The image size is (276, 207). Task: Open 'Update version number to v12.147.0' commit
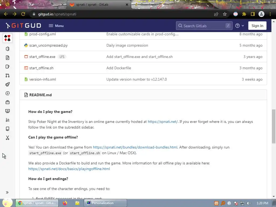coord(136,80)
